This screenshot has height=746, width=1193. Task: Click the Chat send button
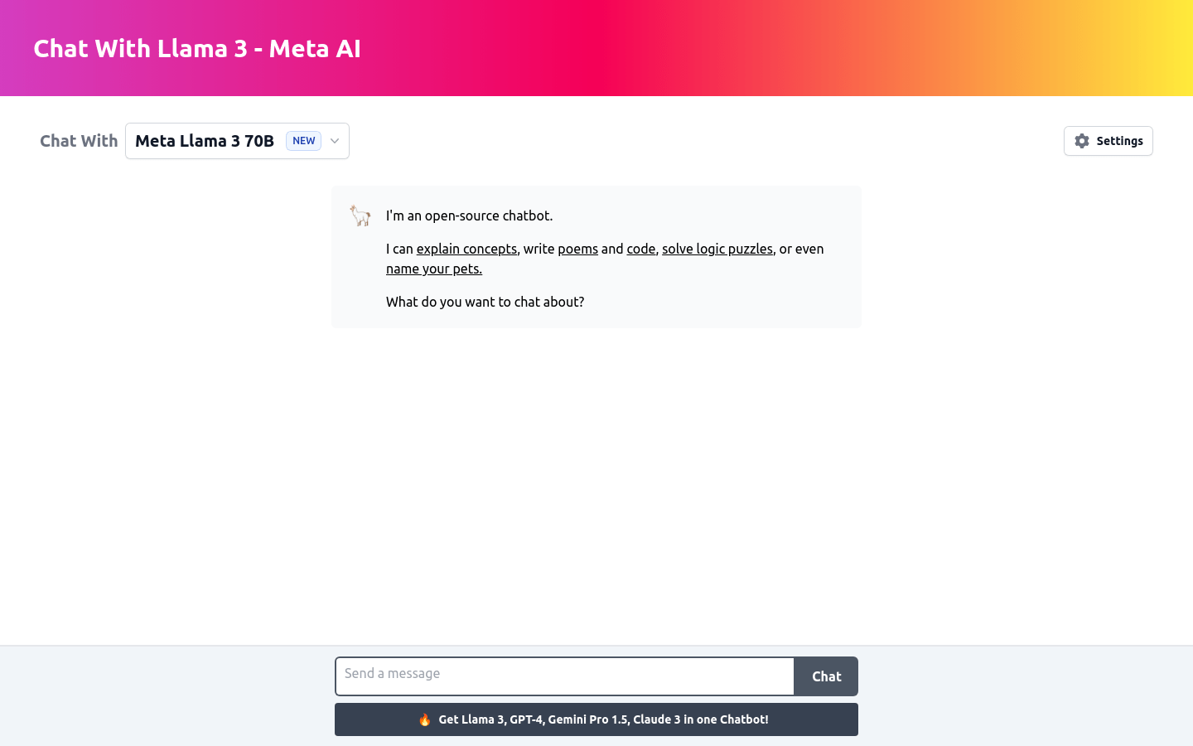click(x=826, y=676)
